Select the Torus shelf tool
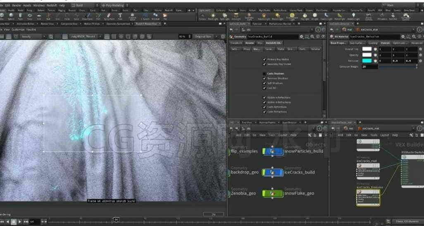Viewport: 424px width, 226px height. (30, 16)
